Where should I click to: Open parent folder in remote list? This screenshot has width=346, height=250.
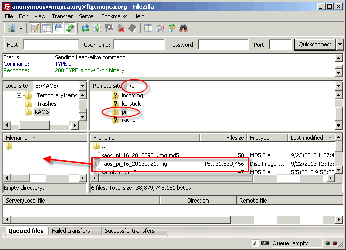pyautogui.click(x=99, y=146)
